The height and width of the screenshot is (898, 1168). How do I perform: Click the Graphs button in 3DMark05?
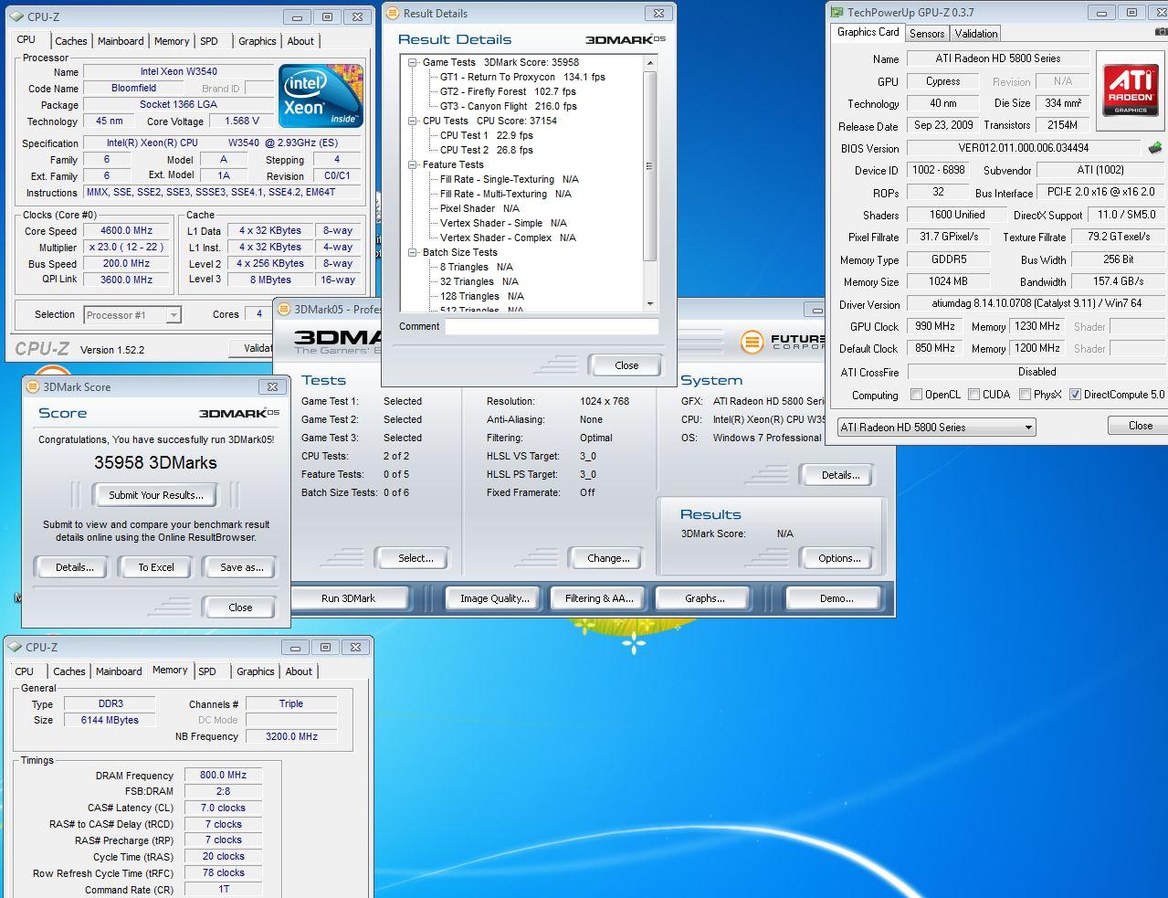pyautogui.click(x=704, y=598)
